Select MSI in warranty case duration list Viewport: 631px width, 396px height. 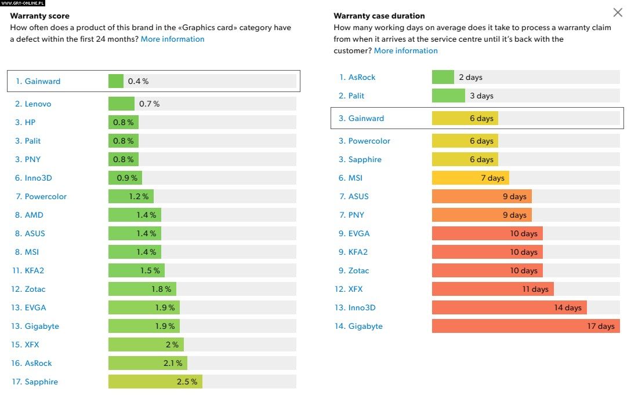(x=355, y=178)
